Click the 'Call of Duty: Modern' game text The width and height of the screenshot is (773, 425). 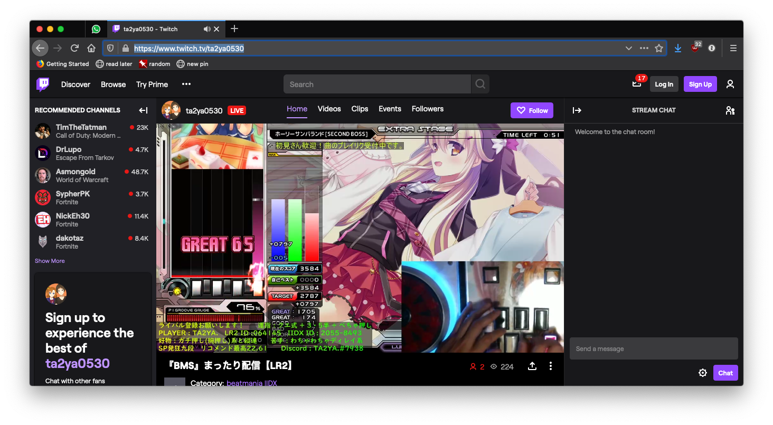(88, 136)
